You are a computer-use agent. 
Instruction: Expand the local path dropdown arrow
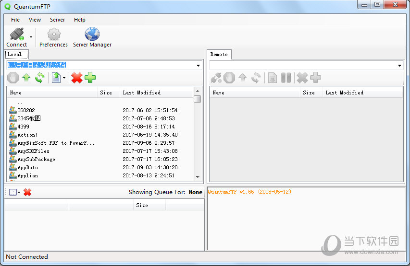click(199, 65)
